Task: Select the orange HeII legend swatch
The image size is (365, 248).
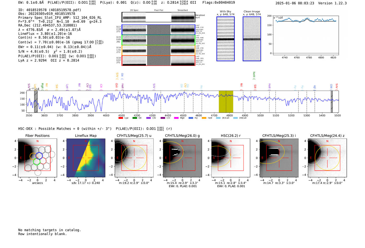Action: tap(204, 118)
